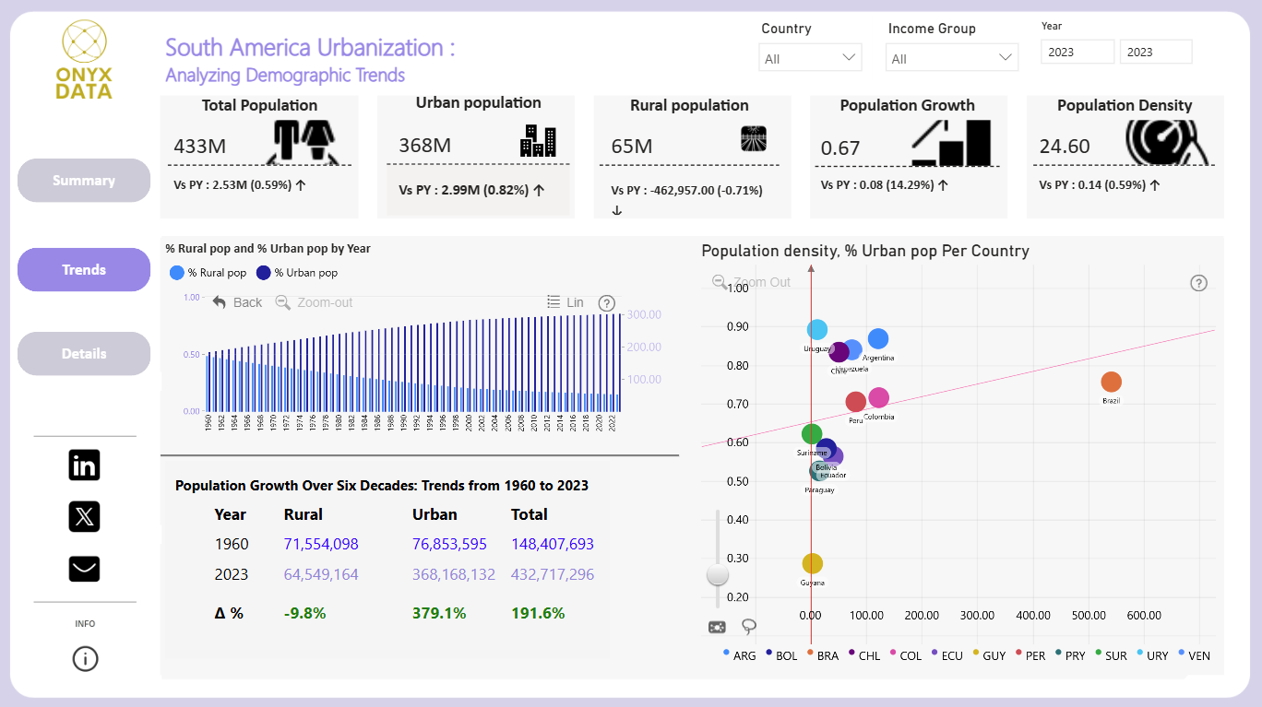Image resolution: width=1262 pixels, height=707 pixels.
Task: Click the lasso select icon under scatter chart
Action: coord(749,627)
